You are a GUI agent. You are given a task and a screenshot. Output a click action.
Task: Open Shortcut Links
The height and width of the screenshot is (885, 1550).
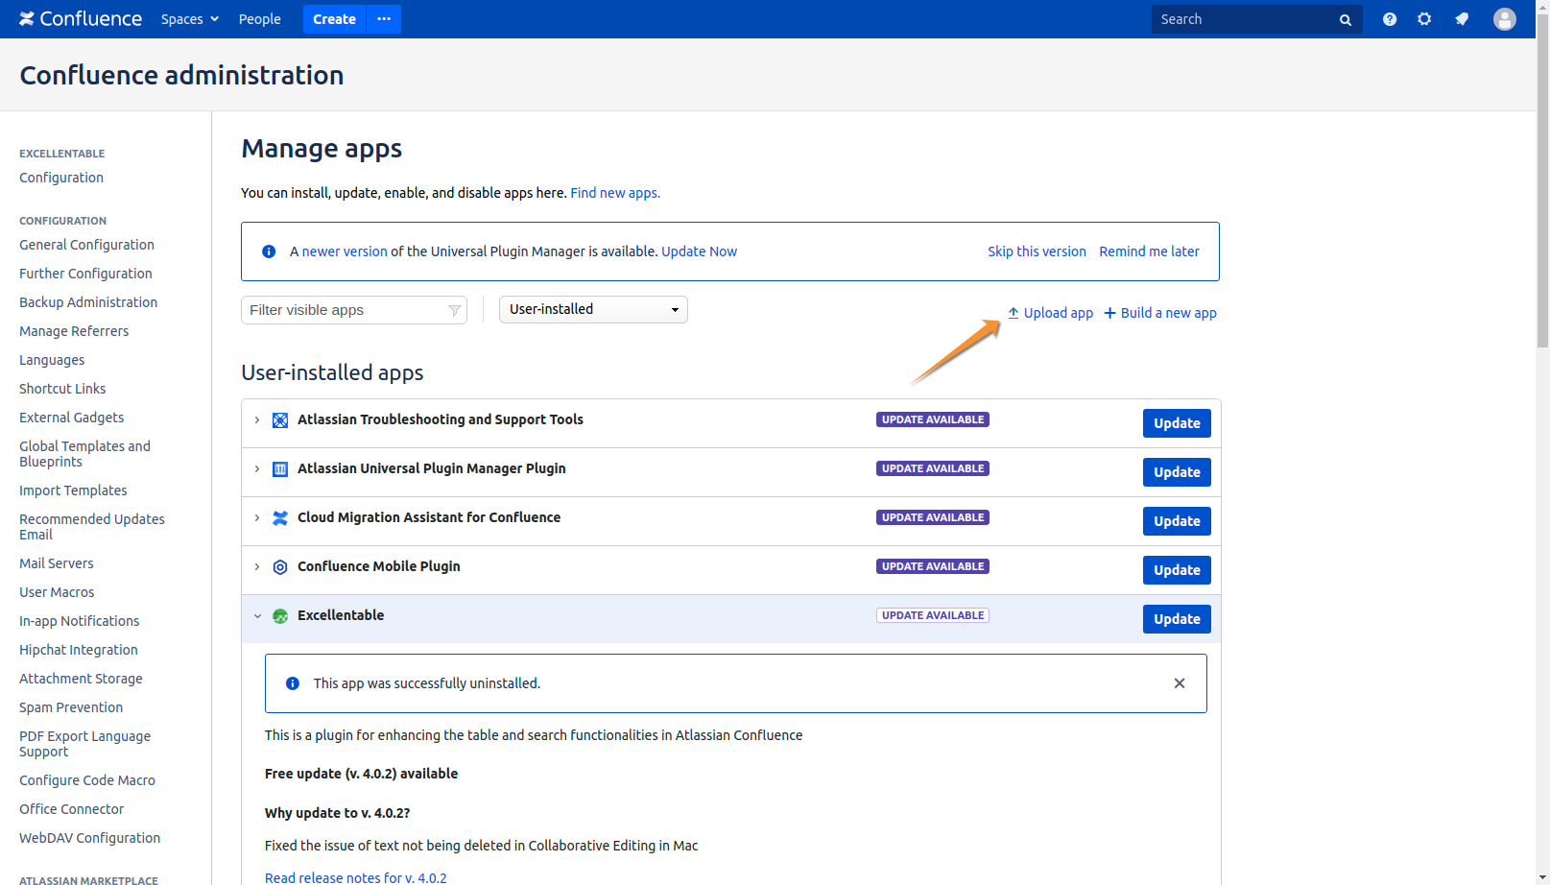pyautogui.click(x=62, y=389)
